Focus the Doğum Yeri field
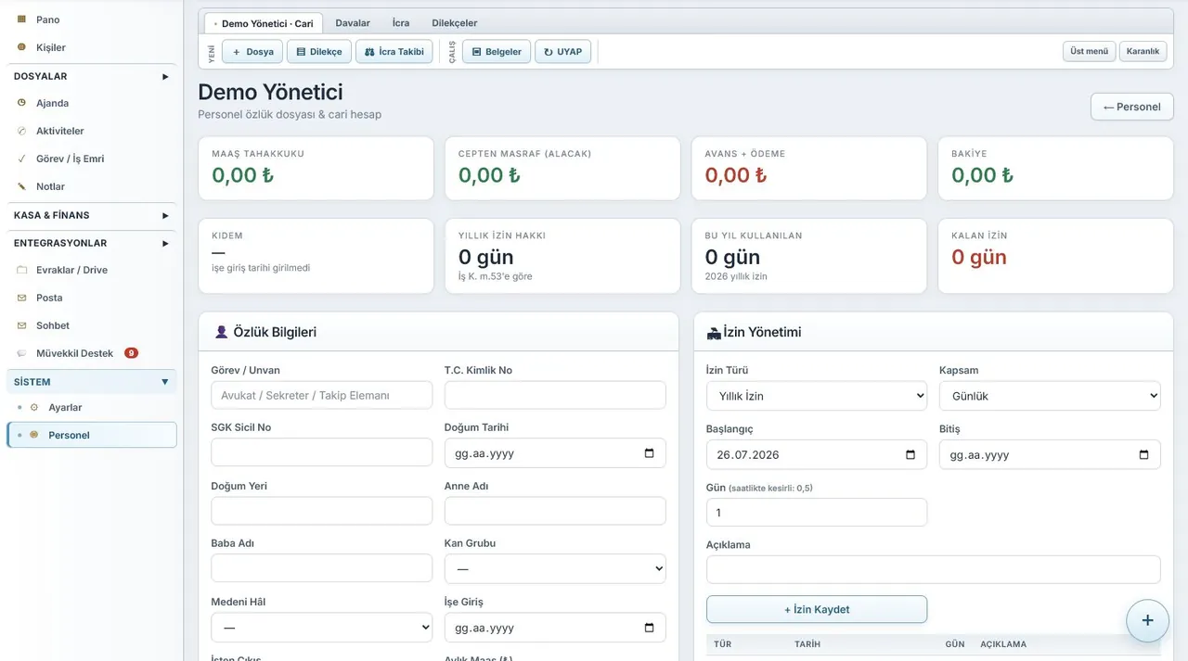 322,511
